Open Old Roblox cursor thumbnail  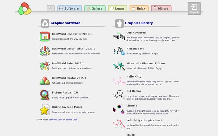click(x=119, y=95)
